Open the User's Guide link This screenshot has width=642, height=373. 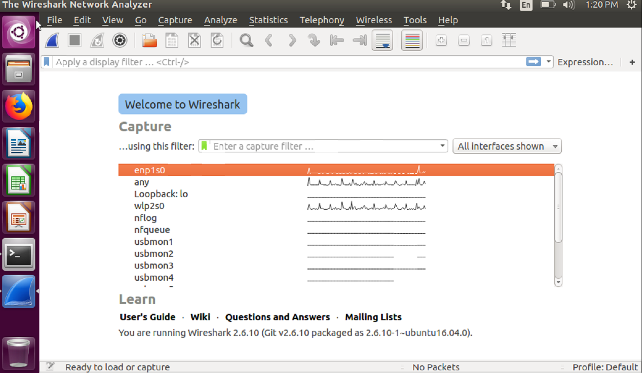coord(147,317)
